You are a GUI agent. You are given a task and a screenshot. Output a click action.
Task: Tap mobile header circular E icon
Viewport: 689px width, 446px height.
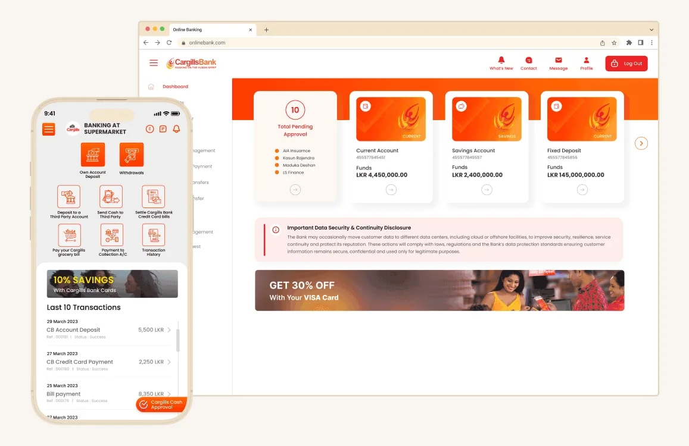pyautogui.click(x=150, y=129)
